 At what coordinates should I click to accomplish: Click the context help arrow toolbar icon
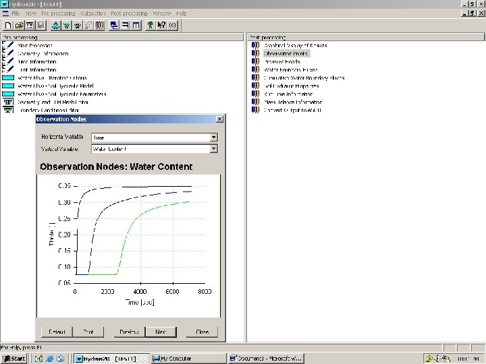click(161, 26)
